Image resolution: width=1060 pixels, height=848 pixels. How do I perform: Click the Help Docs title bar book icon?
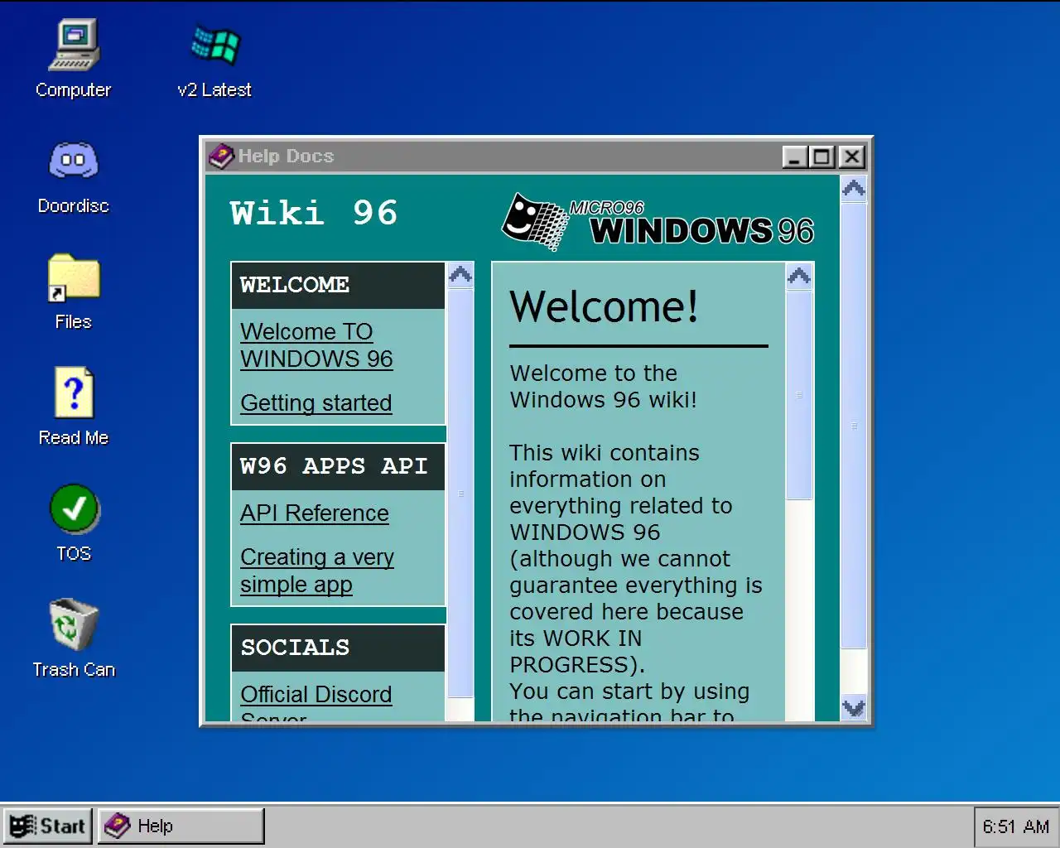pyautogui.click(x=221, y=157)
